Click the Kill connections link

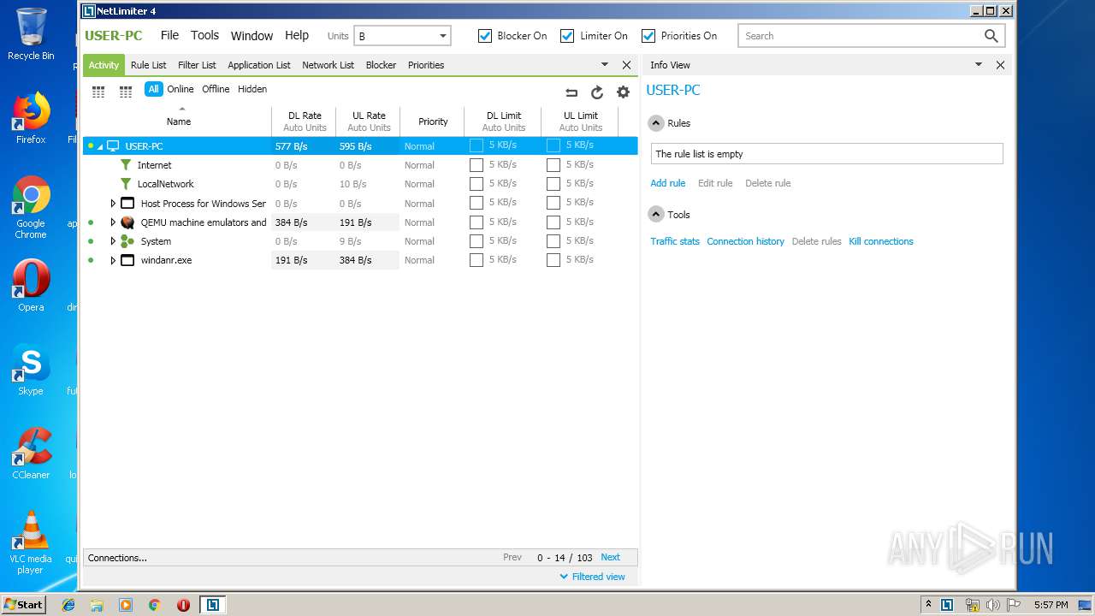pos(881,241)
